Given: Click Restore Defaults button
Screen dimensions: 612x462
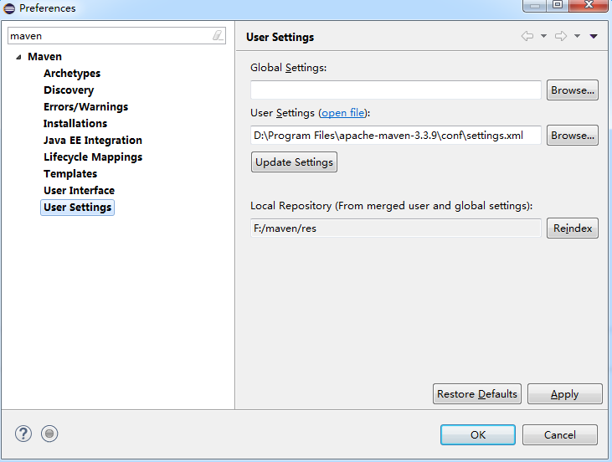Looking at the screenshot, I should click(477, 393).
